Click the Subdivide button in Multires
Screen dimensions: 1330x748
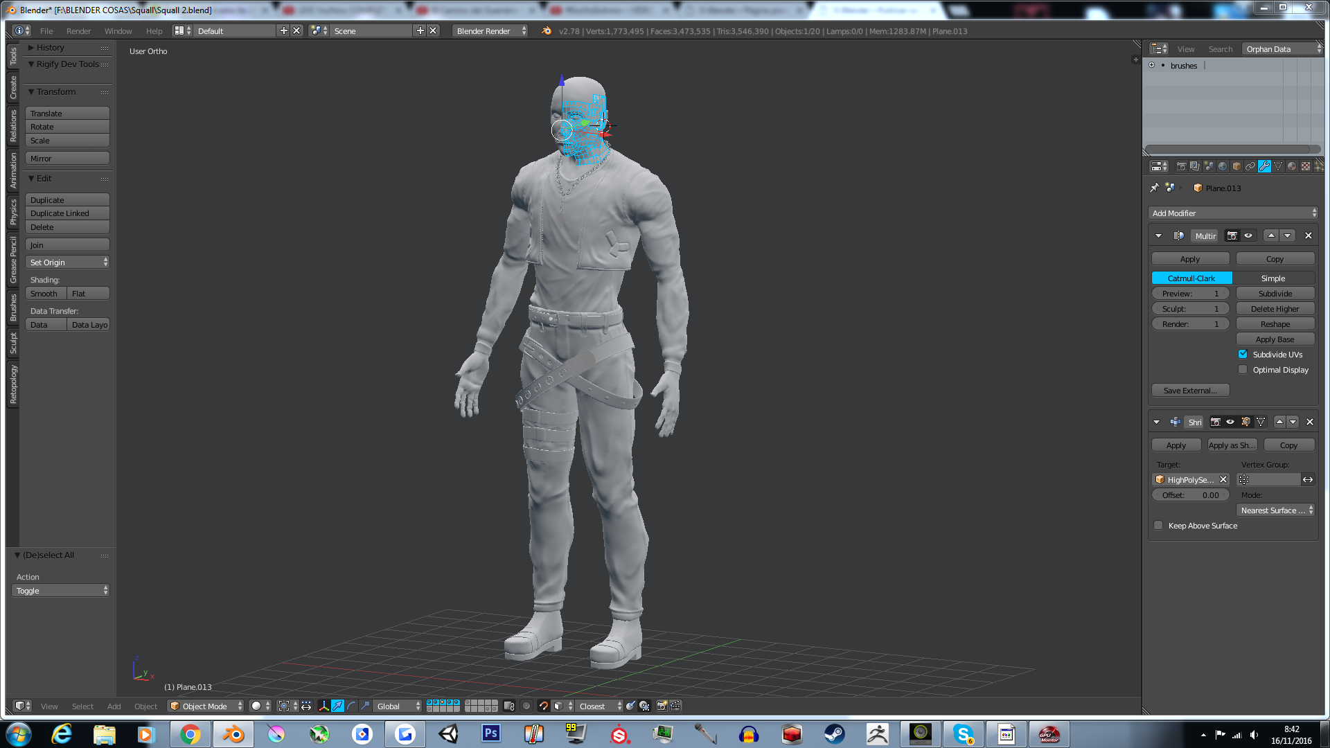click(x=1275, y=293)
